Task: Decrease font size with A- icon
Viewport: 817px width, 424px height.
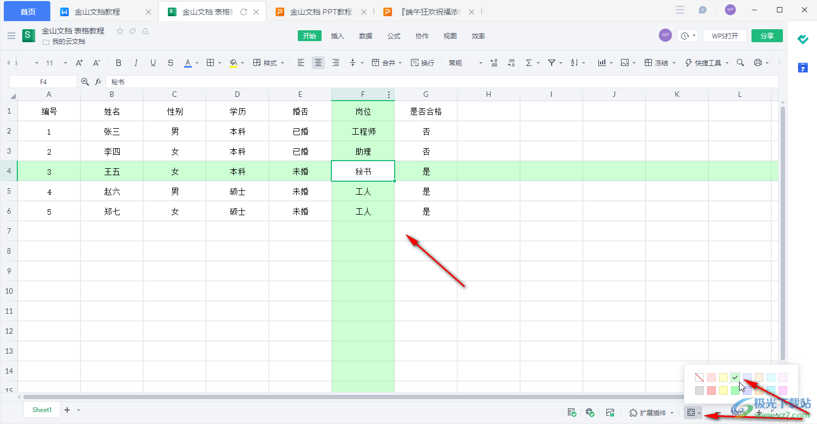Action: coord(96,63)
